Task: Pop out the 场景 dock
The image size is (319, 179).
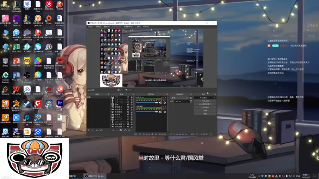Action: point(108,94)
